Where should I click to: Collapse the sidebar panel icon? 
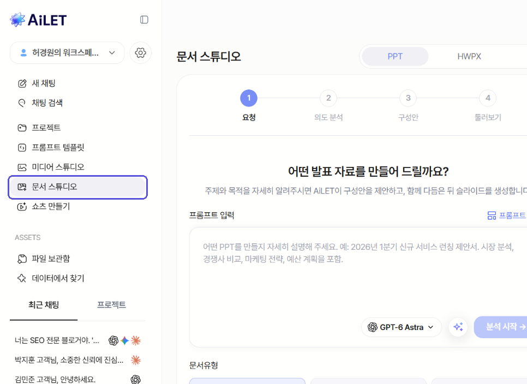point(144,20)
